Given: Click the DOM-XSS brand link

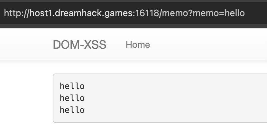Looking at the screenshot, I should point(80,45).
